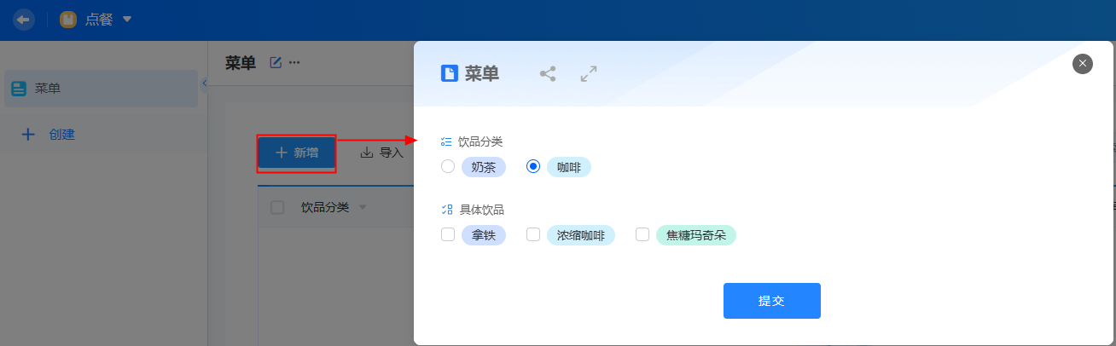Screen dimensions: 1116x346
Task: Click the 浓缩咖啡 tag label
Action: click(581, 234)
